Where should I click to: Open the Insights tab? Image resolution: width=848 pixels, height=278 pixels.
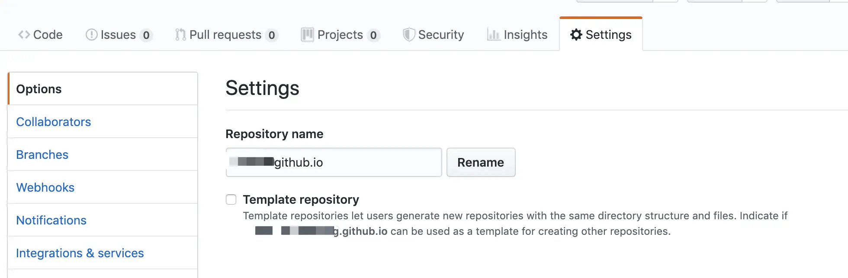pyautogui.click(x=525, y=35)
